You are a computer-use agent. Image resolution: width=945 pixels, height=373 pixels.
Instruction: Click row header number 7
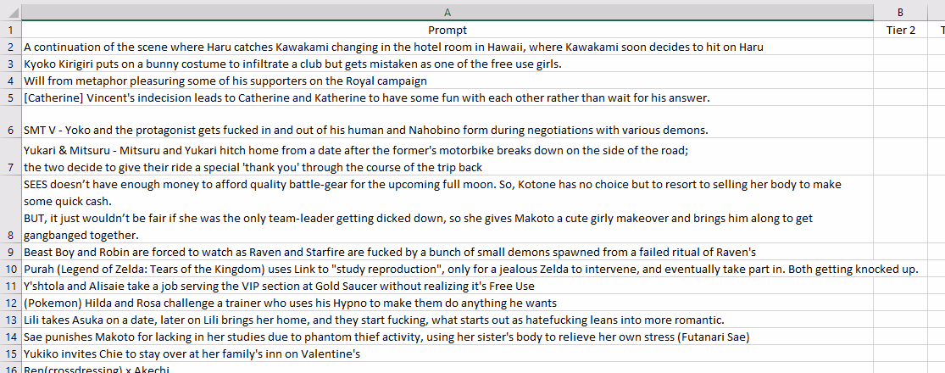11,158
